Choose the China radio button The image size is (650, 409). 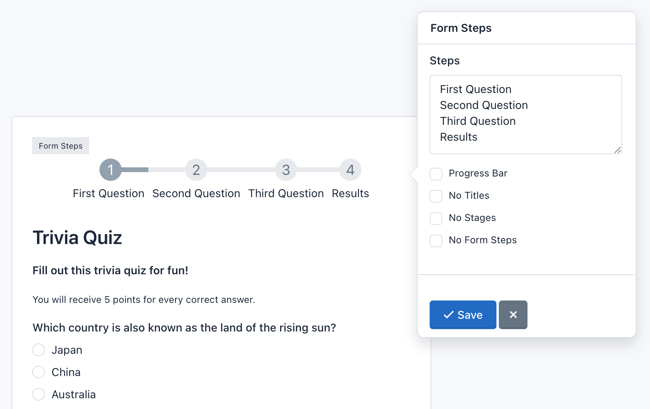point(39,372)
